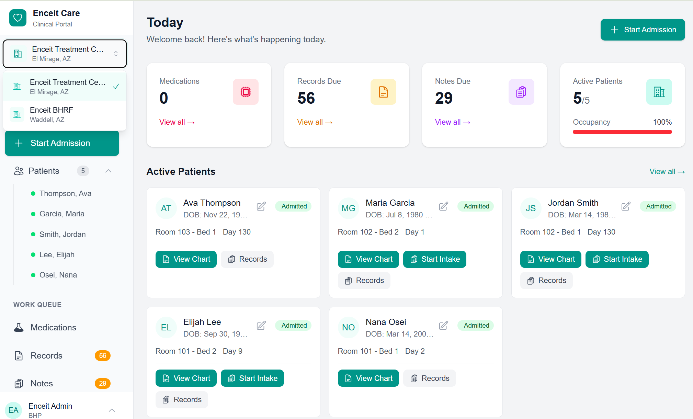Select Enceit Treatment Center El Mirage option

tap(65, 87)
